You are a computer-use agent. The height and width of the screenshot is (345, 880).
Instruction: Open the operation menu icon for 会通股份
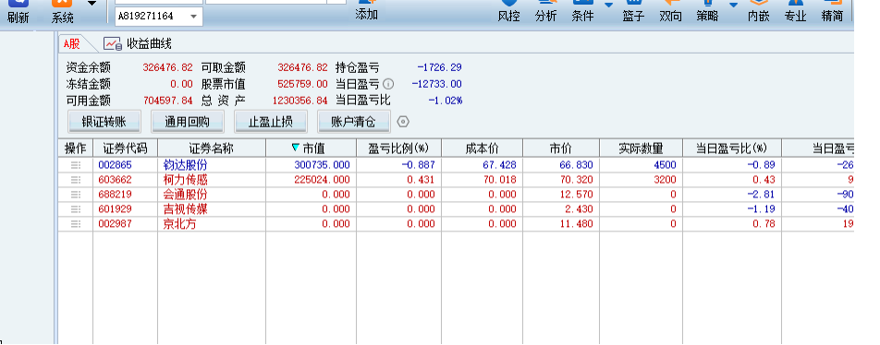[76, 195]
